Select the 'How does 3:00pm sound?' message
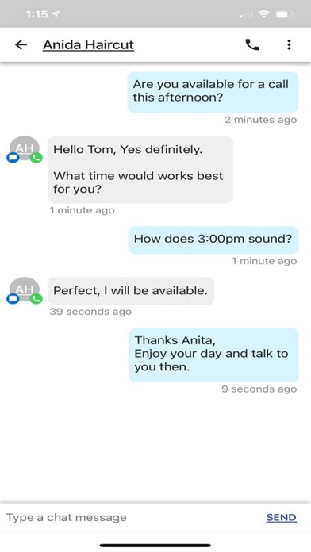Screen dimensions: 311x552 (x=213, y=240)
